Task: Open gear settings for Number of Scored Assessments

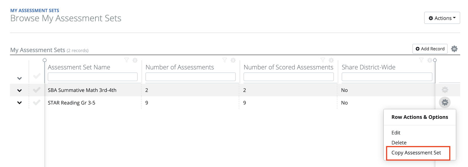Action: pyautogui.click(x=331, y=60)
